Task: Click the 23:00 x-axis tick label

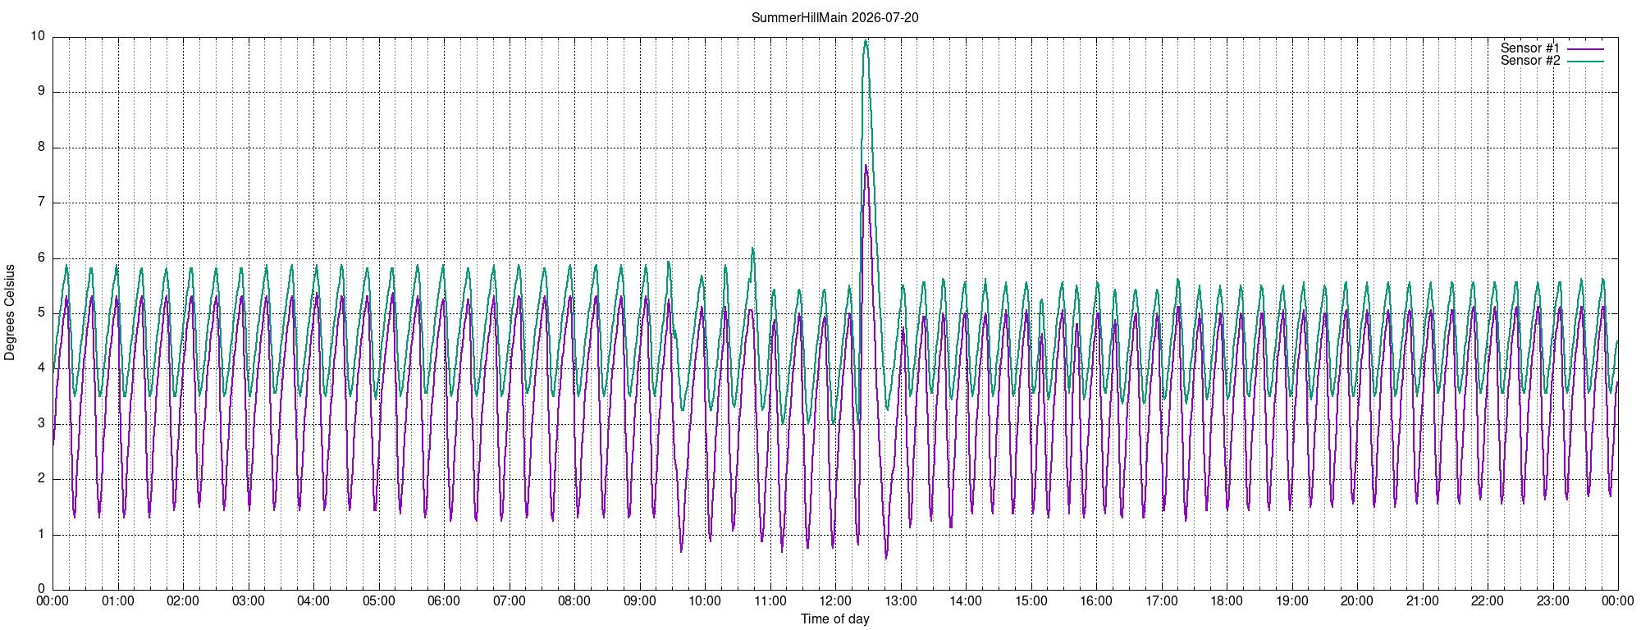Action: [1553, 600]
